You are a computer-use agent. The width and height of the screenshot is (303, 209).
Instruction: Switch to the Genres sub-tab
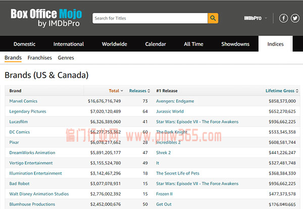point(66,58)
